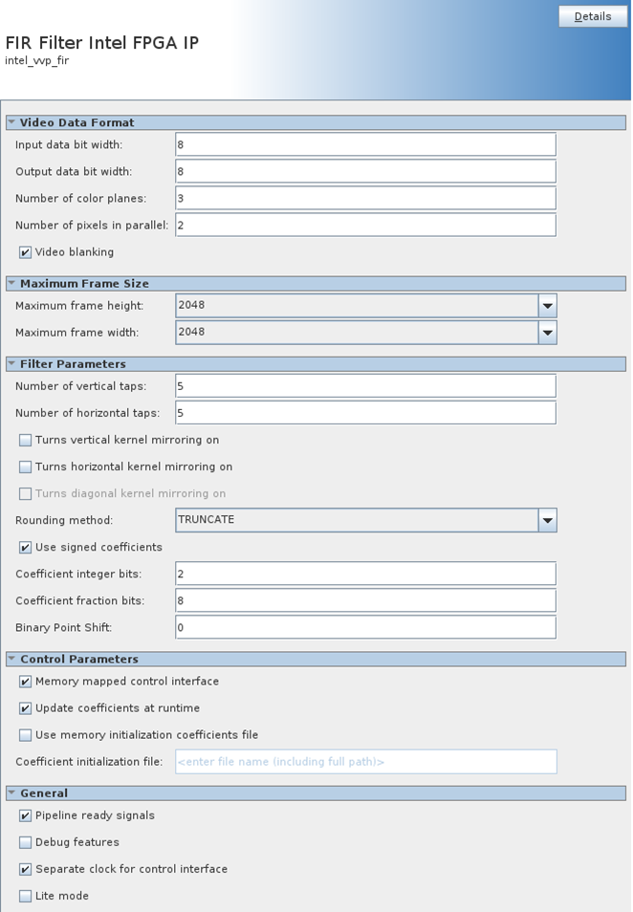Disable the Video blanking checkbox
Screen dimensions: 633x912
24,251
